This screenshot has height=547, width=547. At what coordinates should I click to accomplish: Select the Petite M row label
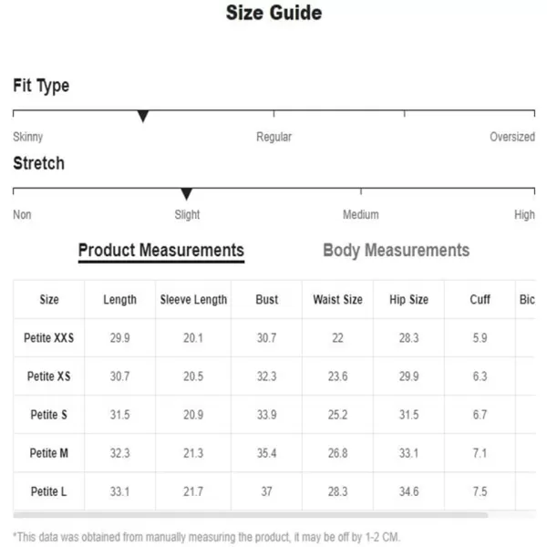[49, 453]
